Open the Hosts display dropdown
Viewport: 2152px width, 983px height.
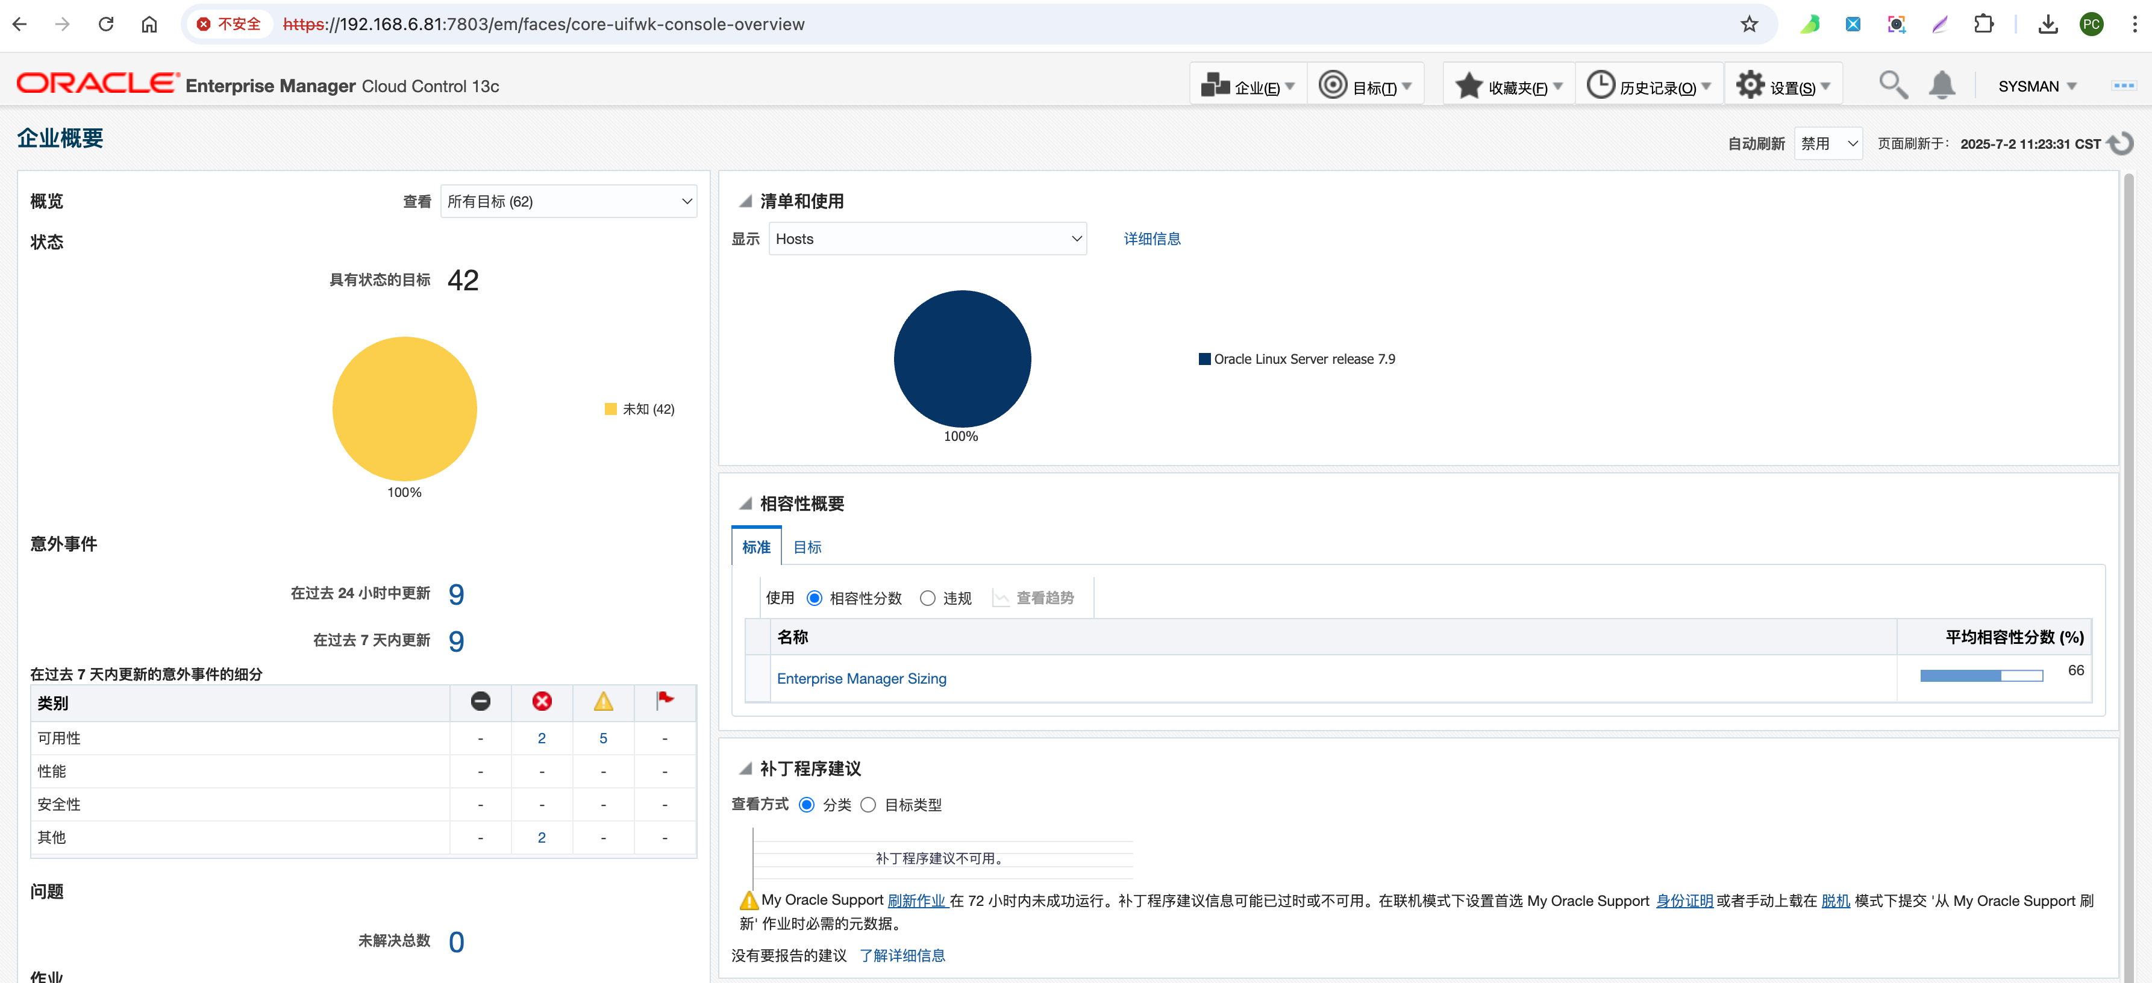(x=927, y=239)
